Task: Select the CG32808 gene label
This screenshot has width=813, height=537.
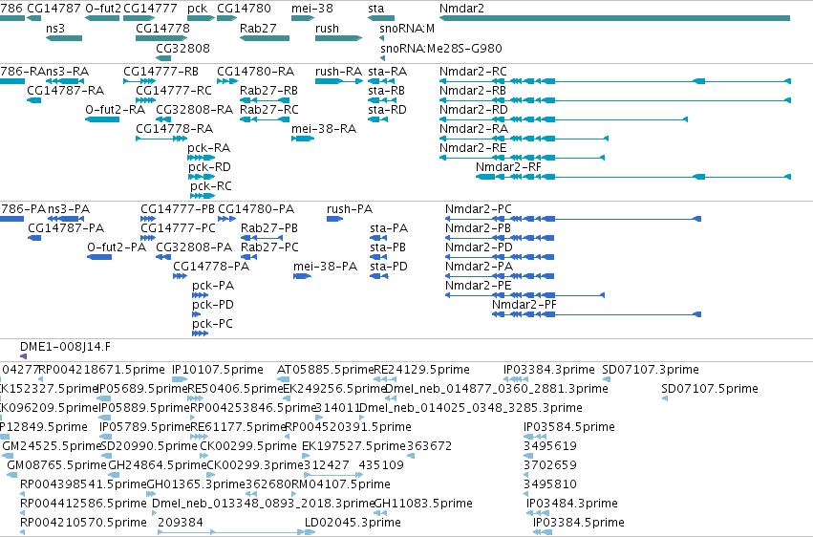Action: tap(183, 48)
